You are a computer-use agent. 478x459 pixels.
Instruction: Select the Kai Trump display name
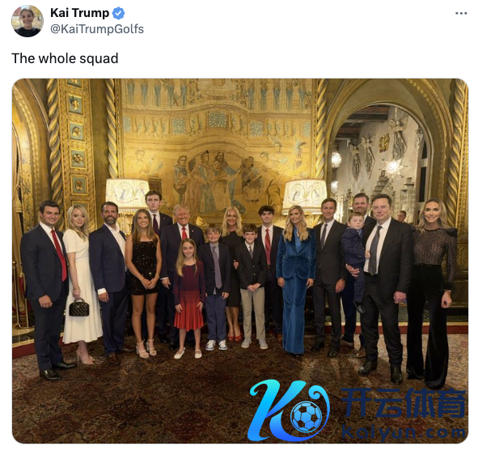click(x=79, y=13)
